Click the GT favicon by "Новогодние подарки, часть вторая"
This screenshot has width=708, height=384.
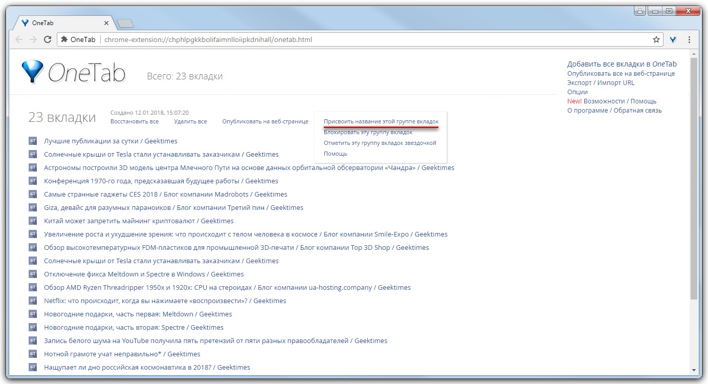pyautogui.click(x=33, y=327)
